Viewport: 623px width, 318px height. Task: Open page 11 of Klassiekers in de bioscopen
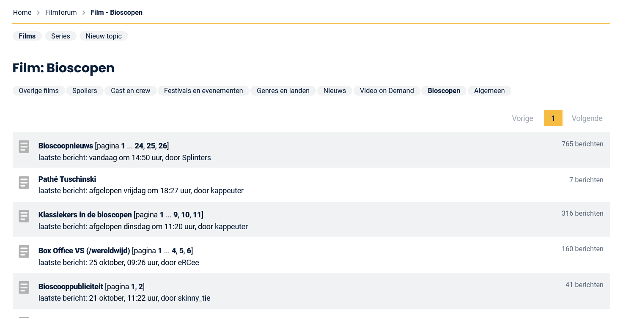click(x=197, y=215)
